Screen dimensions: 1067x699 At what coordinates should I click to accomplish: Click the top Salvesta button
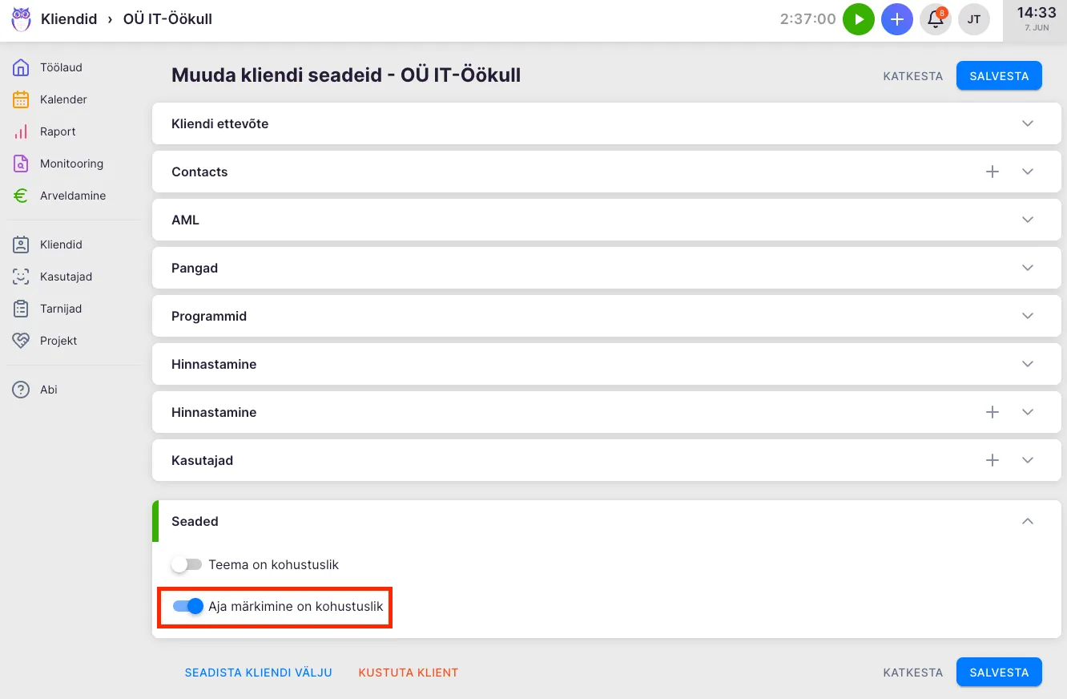(999, 76)
